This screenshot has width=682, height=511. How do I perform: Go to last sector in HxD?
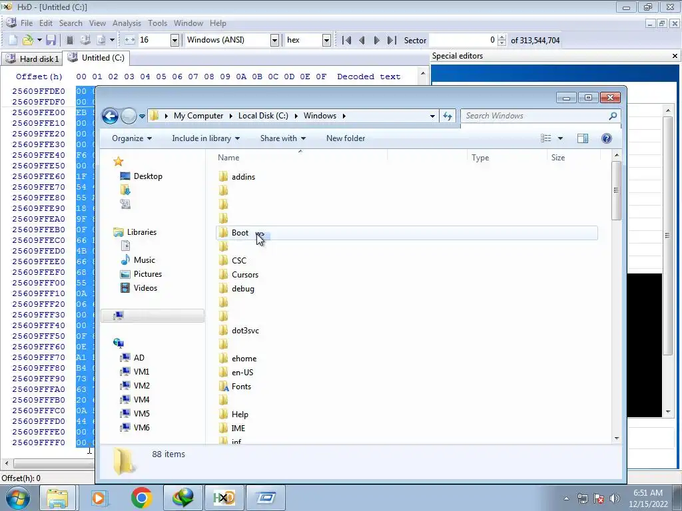(392, 40)
